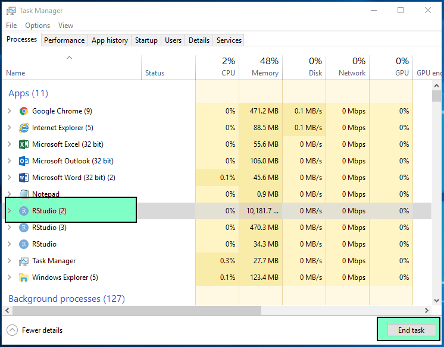
Task: Switch to the Performance tab
Action: click(64, 40)
